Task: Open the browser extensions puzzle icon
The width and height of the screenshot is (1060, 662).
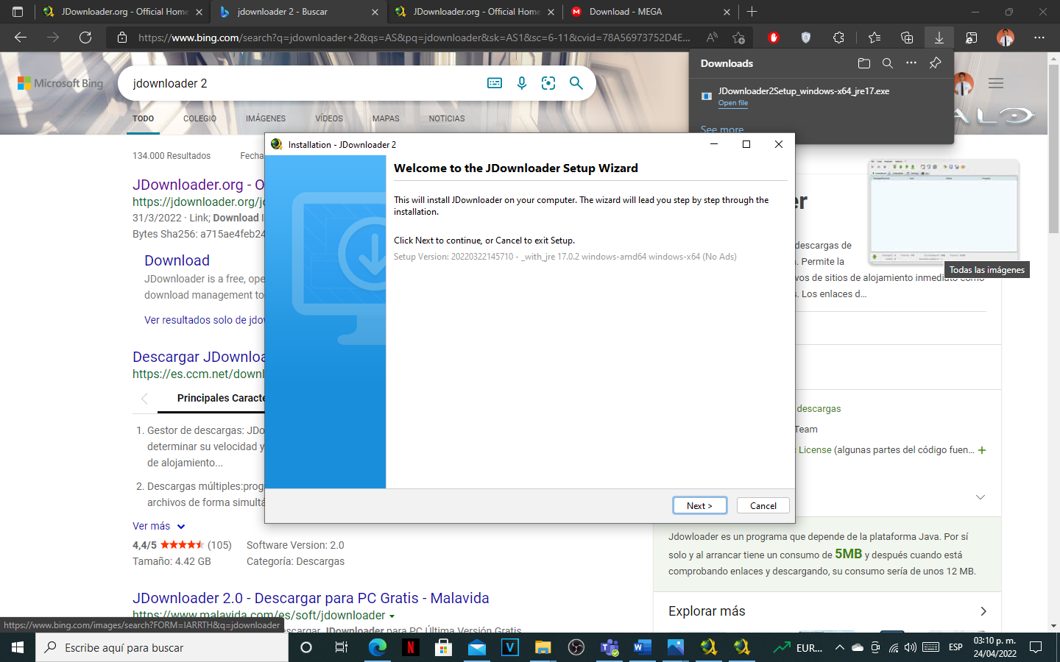Action: (x=838, y=38)
